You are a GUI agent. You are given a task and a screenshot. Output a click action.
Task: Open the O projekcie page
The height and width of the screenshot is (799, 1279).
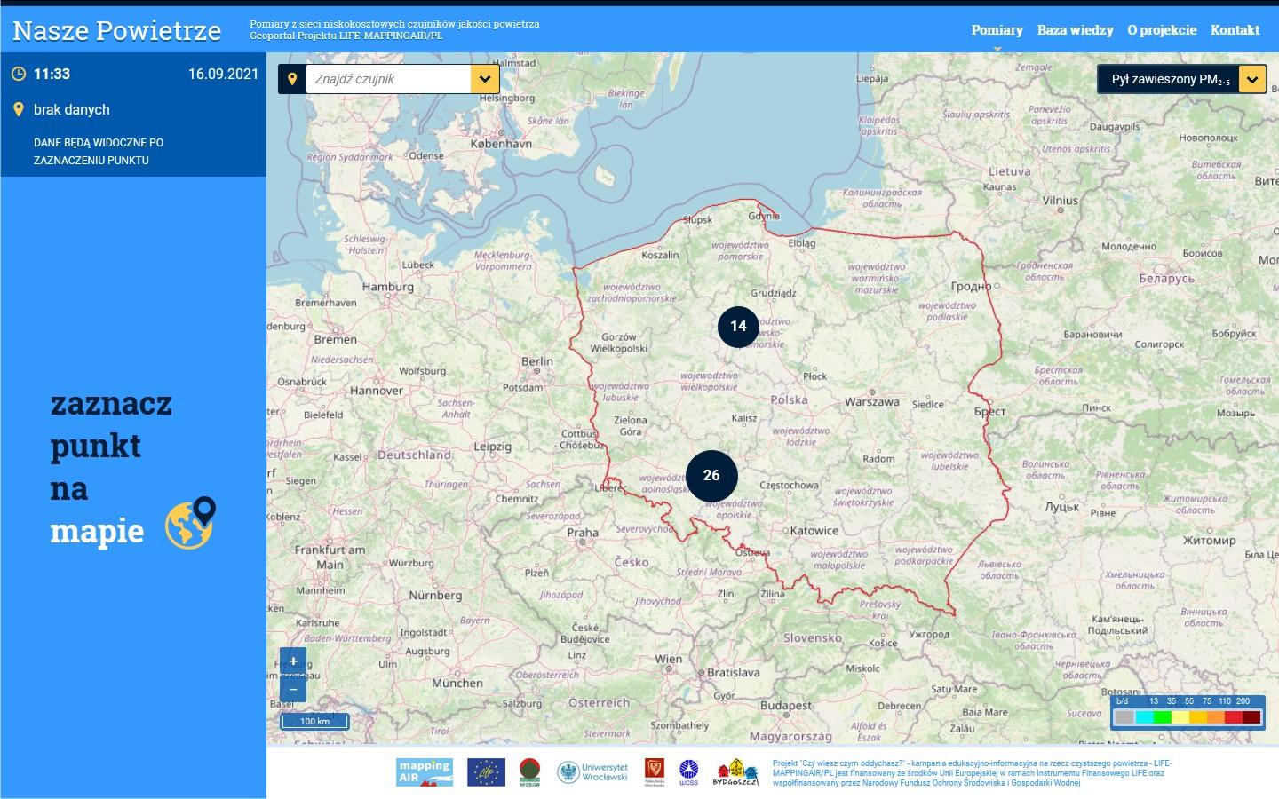click(1162, 29)
